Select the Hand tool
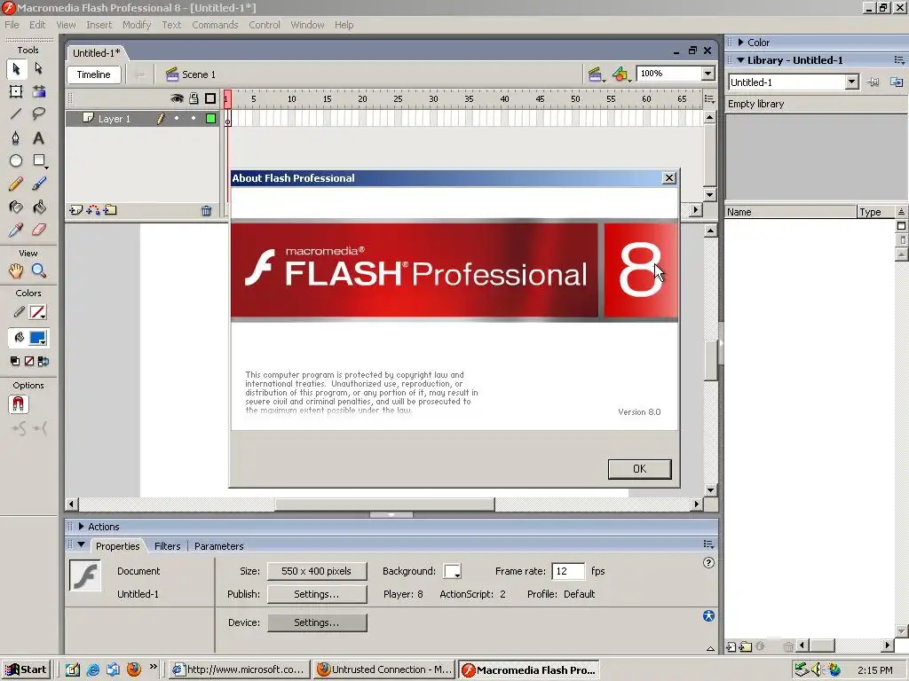Screen dimensions: 909x681 16,270
